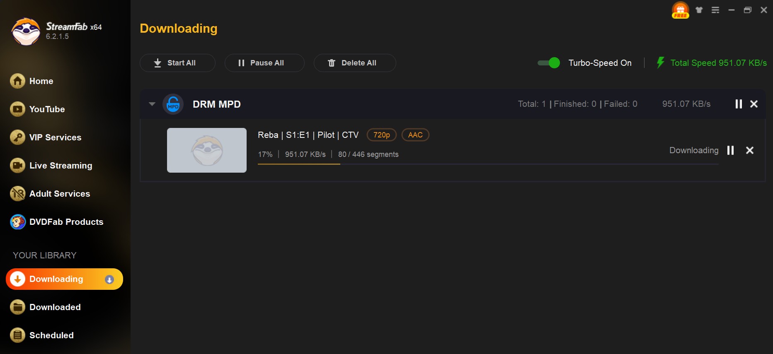
Task: Click the Finished: 0 status text
Action: (575, 104)
